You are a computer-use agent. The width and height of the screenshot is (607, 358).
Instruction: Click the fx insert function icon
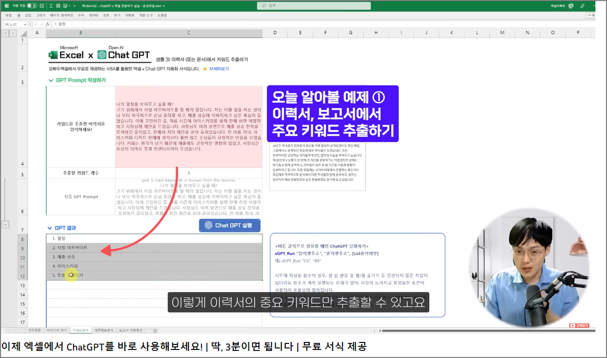(47, 24)
